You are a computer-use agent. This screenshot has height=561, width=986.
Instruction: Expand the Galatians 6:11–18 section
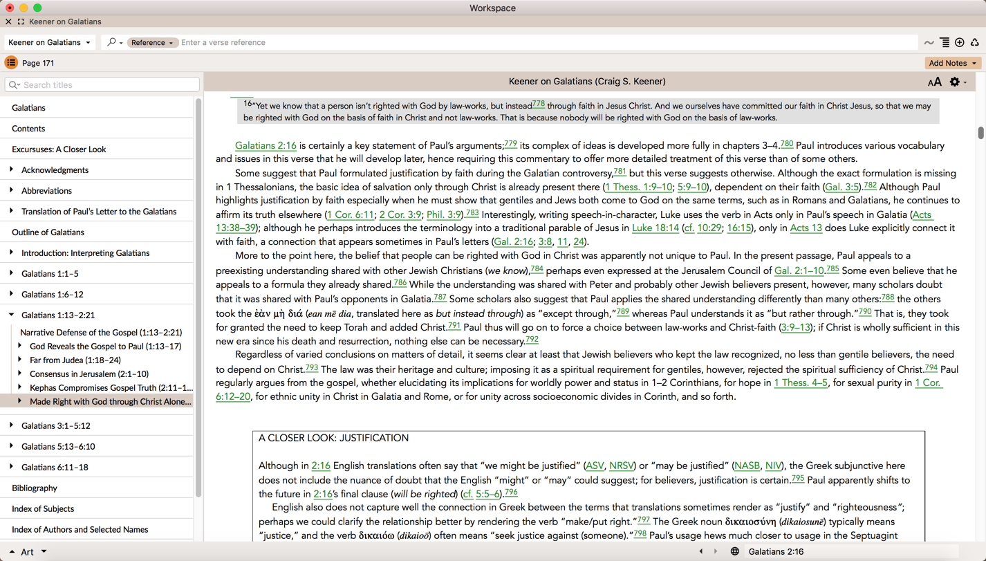click(11, 467)
